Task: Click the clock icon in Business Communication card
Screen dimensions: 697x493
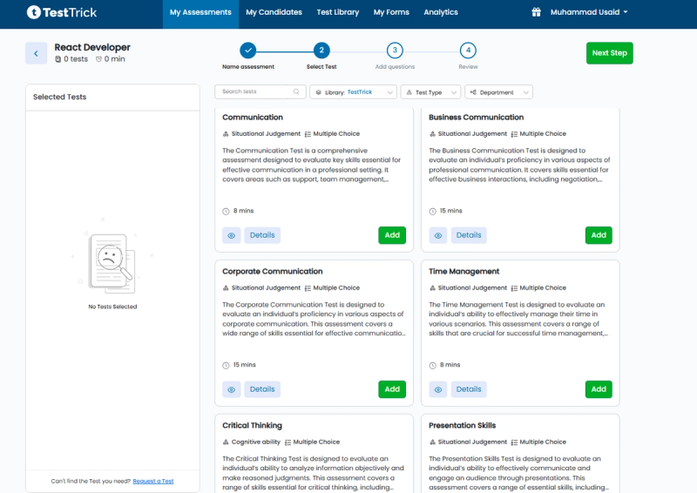Action: (432, 211)
